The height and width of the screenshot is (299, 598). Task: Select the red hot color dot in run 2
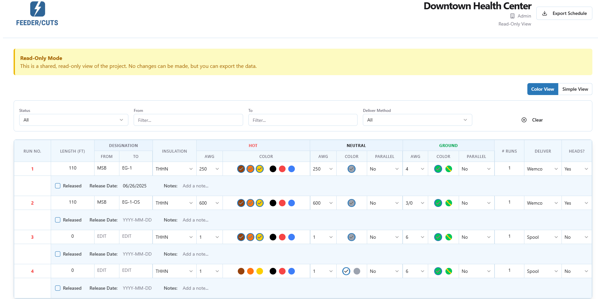(282, 203)
